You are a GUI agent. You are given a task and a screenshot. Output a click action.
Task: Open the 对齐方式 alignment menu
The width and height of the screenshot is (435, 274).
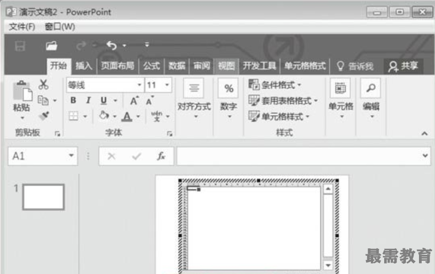(x=194, y=99)
